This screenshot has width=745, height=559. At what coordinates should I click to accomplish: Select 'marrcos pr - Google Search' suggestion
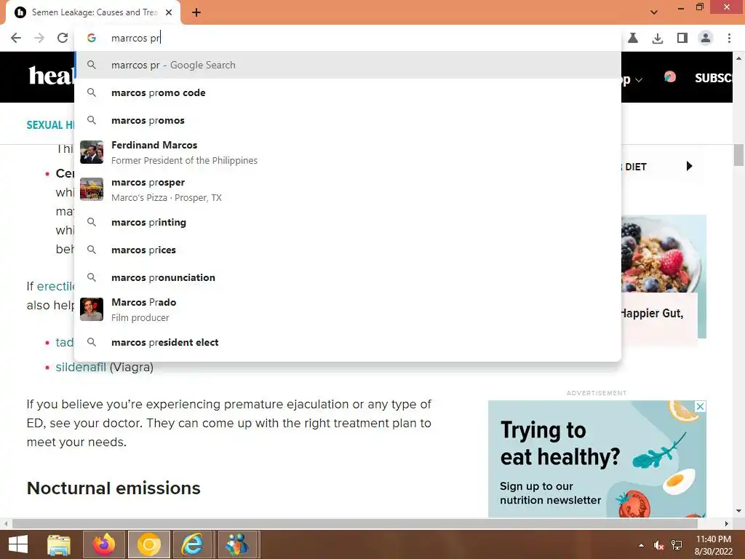pyautogui.click(x=348, y=65)
